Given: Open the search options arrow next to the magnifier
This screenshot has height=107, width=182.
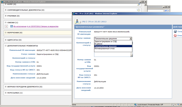Looking at the screenshot, I should click(168, 11).
